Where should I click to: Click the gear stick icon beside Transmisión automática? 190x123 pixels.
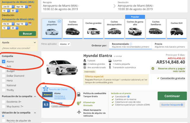click(x=110, y=67)
